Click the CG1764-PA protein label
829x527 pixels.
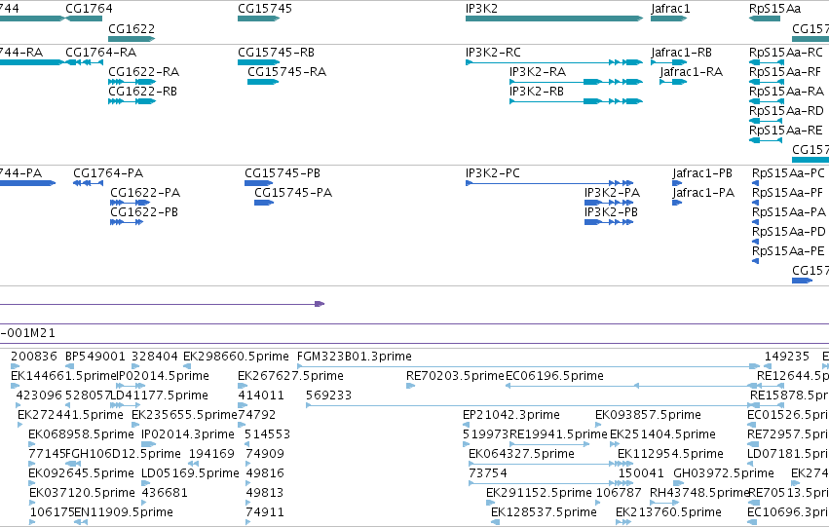[108, 173]
